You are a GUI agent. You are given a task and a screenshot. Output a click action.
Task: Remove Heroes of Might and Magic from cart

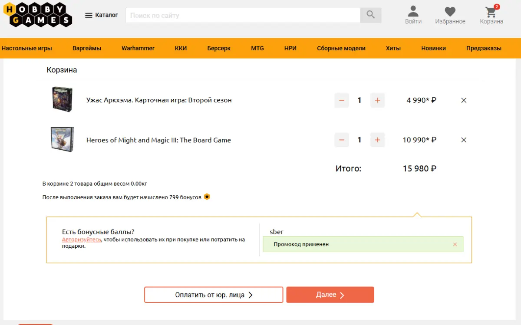tap(464, 140)
